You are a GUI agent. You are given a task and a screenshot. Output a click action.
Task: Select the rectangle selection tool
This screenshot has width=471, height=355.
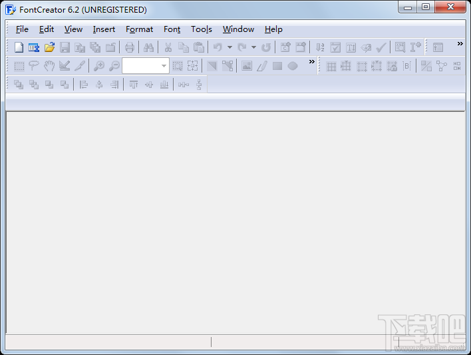point(19,66)
